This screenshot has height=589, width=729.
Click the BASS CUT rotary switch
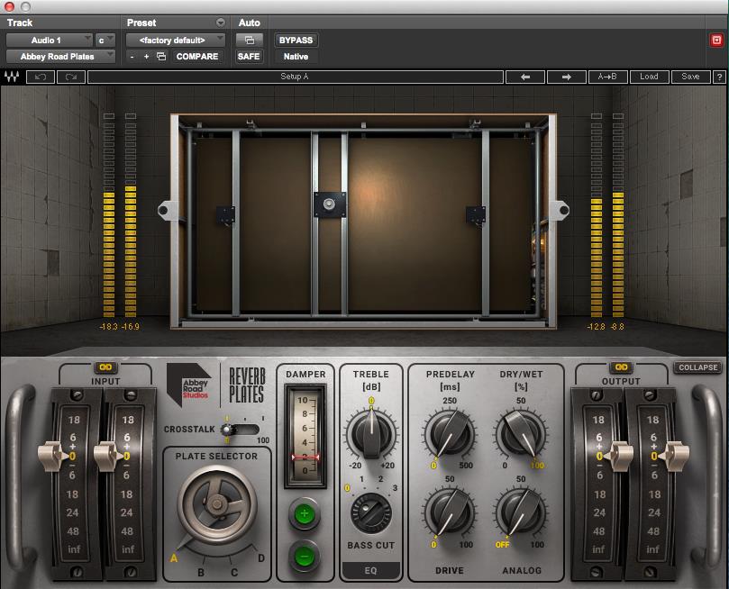pos(370,512)
